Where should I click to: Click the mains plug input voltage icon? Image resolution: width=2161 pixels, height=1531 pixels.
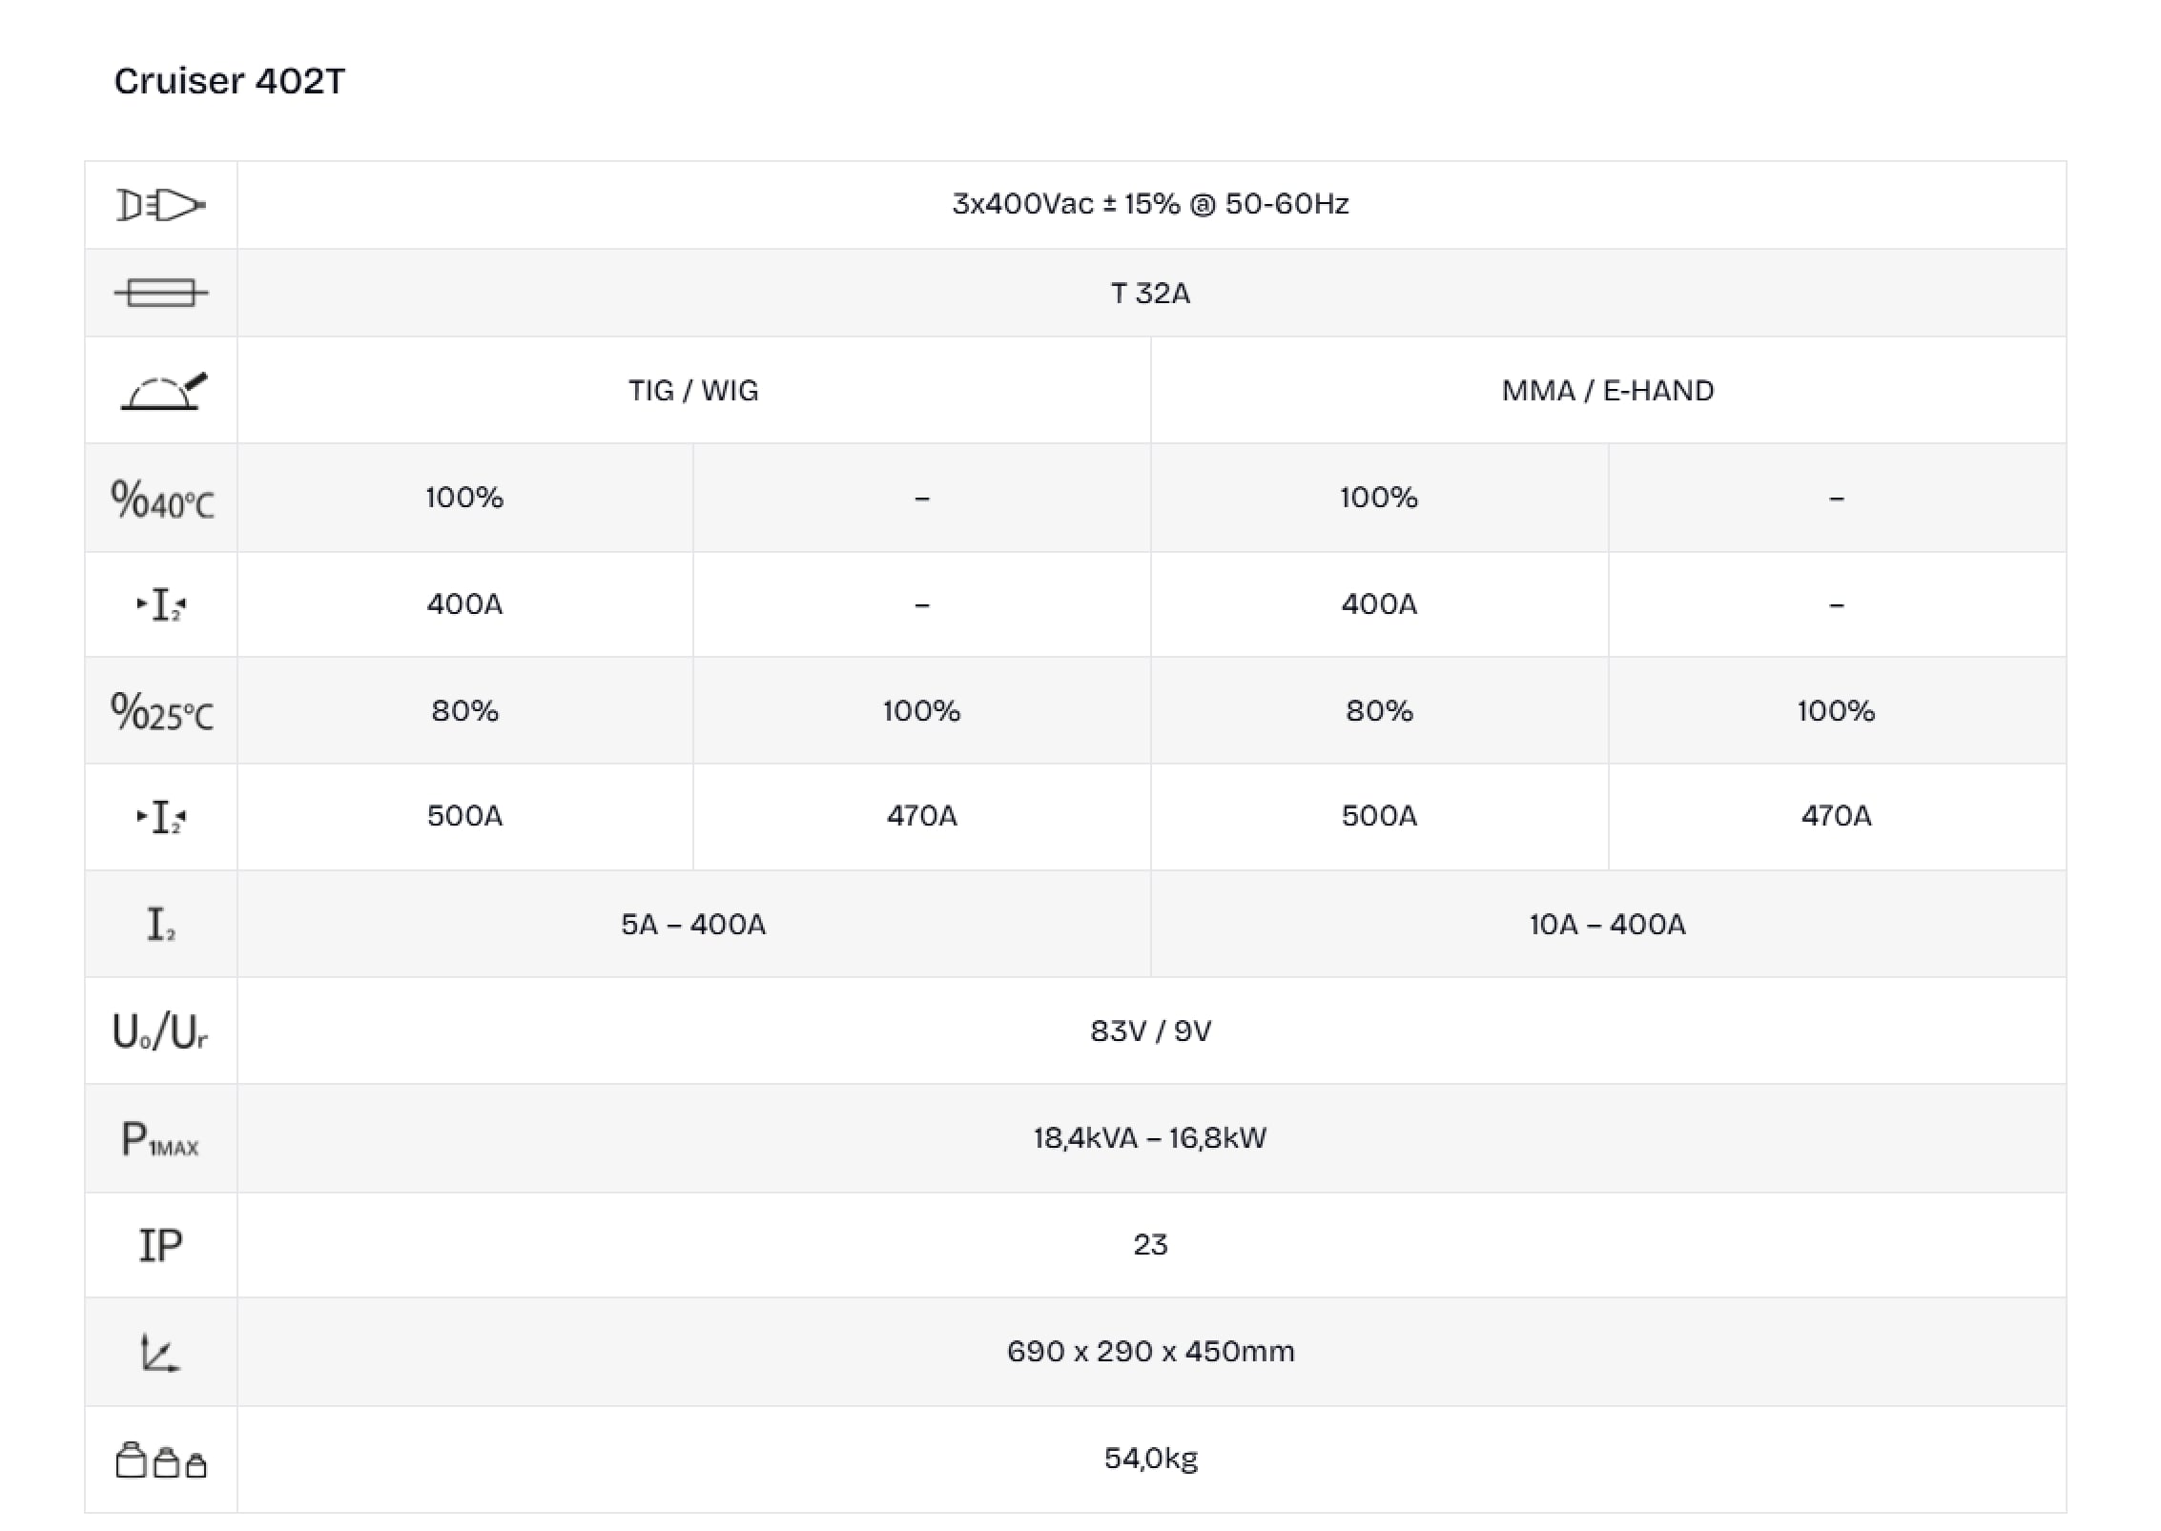(x=160, y=205)
